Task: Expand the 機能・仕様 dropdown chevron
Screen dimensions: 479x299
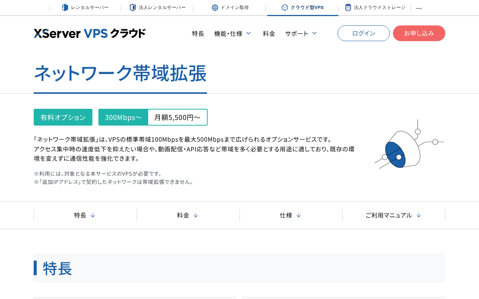Action: (x=248, y=33)
